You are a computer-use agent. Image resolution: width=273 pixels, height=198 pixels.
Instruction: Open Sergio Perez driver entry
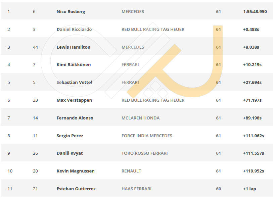click(70, 136)
